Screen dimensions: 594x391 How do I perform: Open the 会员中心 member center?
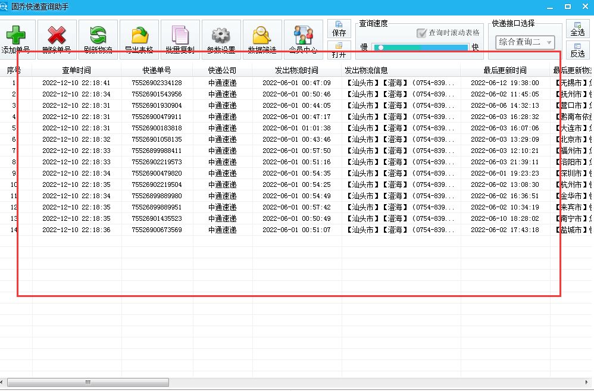click(302, 36)
